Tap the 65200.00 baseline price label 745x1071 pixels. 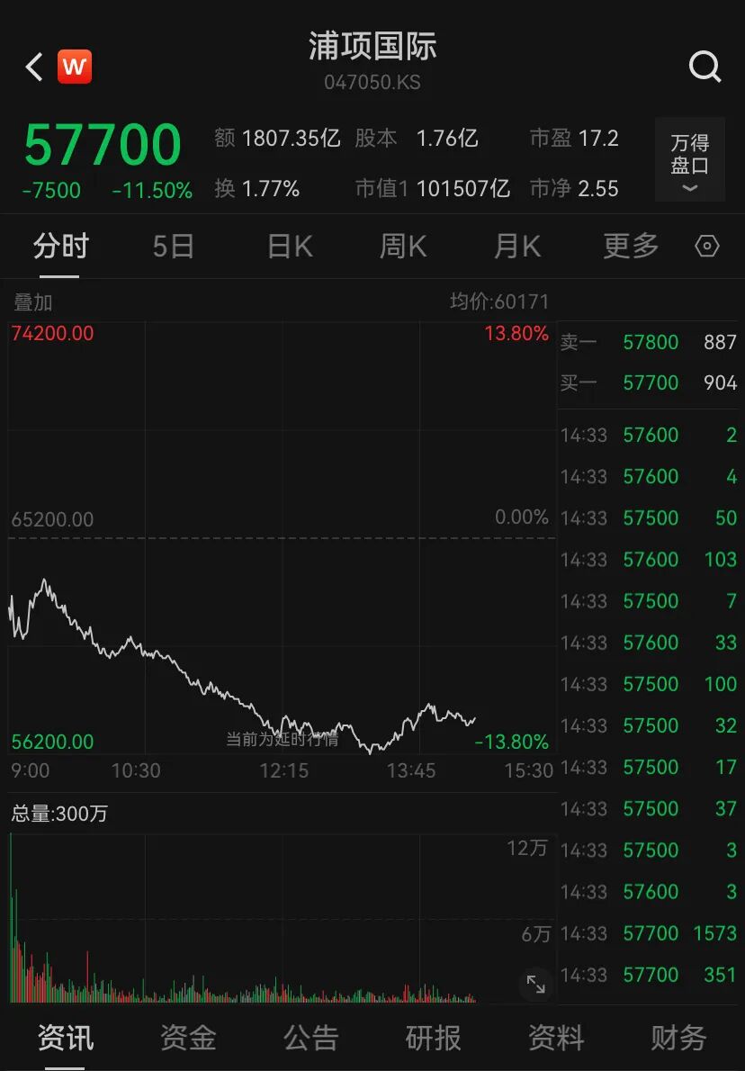tap(52, 520)
